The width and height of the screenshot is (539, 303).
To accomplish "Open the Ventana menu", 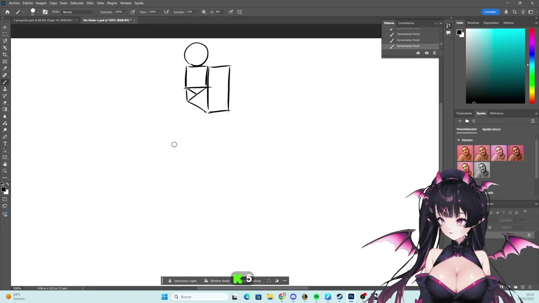I will [126, 3].
